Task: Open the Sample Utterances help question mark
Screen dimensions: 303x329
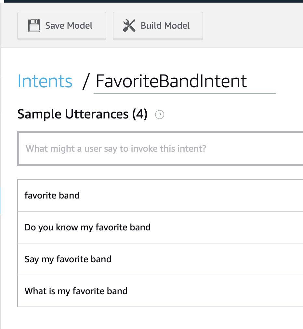Action: (x=160, y=115)
